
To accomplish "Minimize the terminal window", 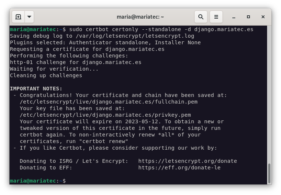I will pos(234,17).
